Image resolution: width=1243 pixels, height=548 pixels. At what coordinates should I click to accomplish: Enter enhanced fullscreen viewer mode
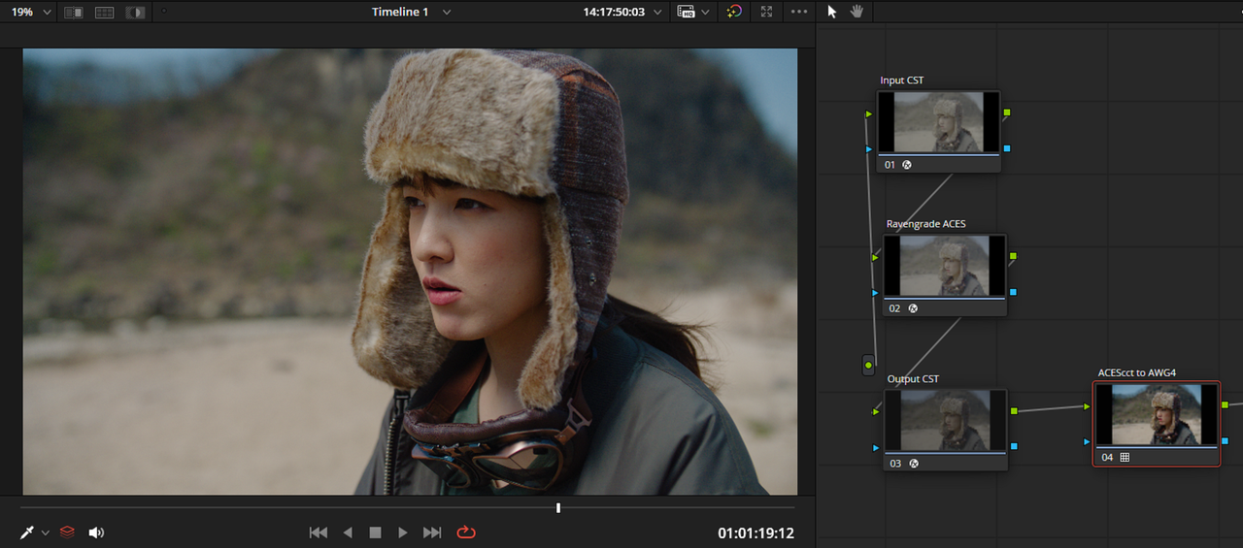766,12
